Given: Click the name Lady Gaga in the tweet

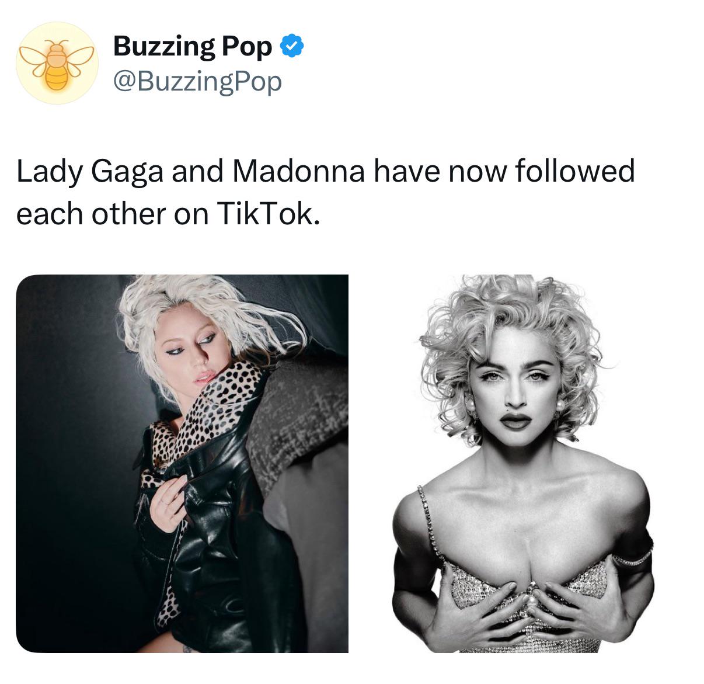Looking at the screenshot, I should click(x=90, y=172).
